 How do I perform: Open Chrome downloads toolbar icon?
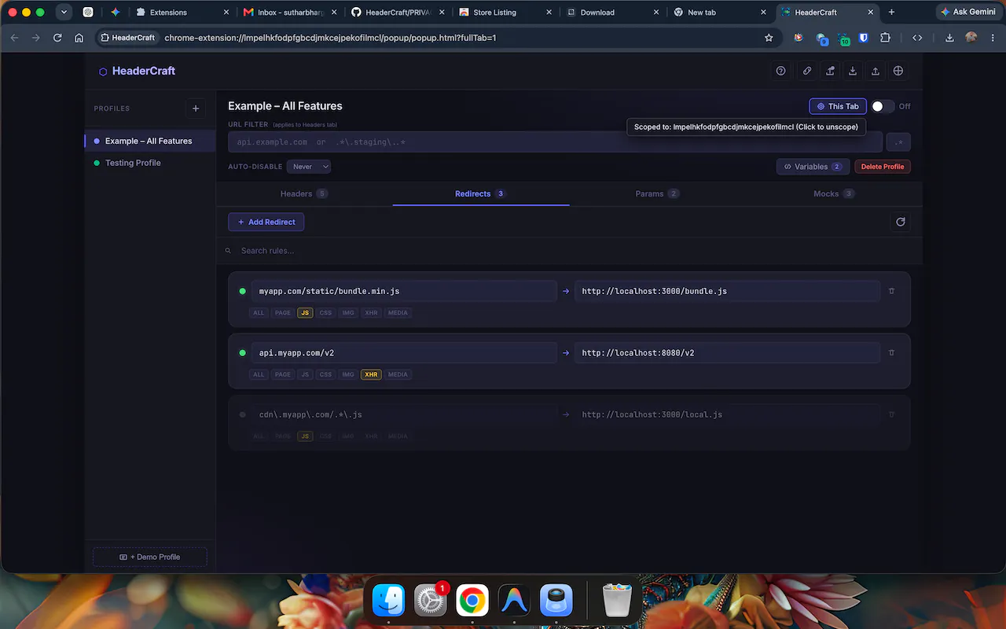(949, 38)
